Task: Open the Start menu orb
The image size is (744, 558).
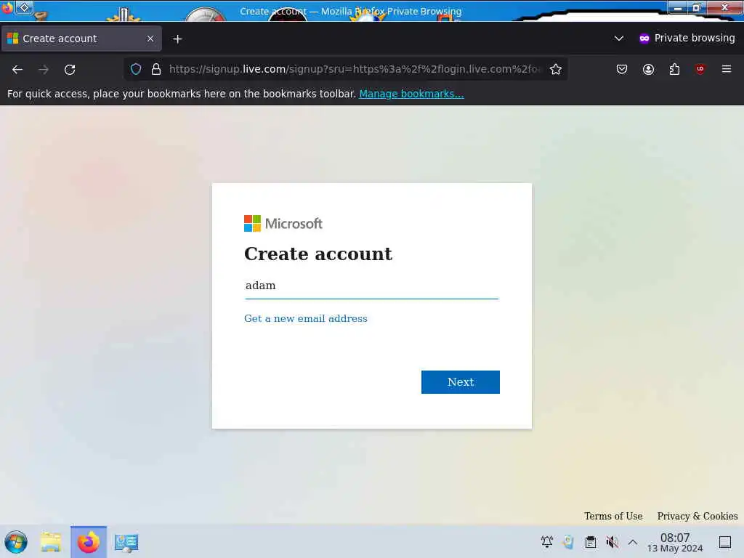Action: click(16, 542)
